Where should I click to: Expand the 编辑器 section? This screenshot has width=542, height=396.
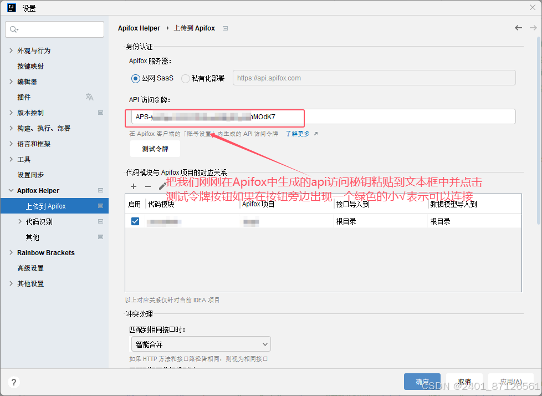click(x=11, y=82)
